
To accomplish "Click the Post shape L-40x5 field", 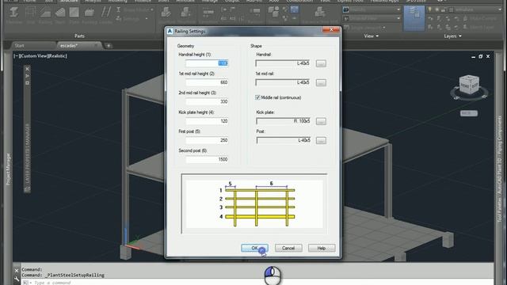I will [x=284, y=141].
